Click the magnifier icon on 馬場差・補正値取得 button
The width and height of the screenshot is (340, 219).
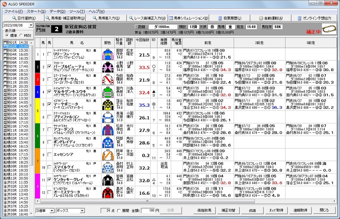click(48, 18)
